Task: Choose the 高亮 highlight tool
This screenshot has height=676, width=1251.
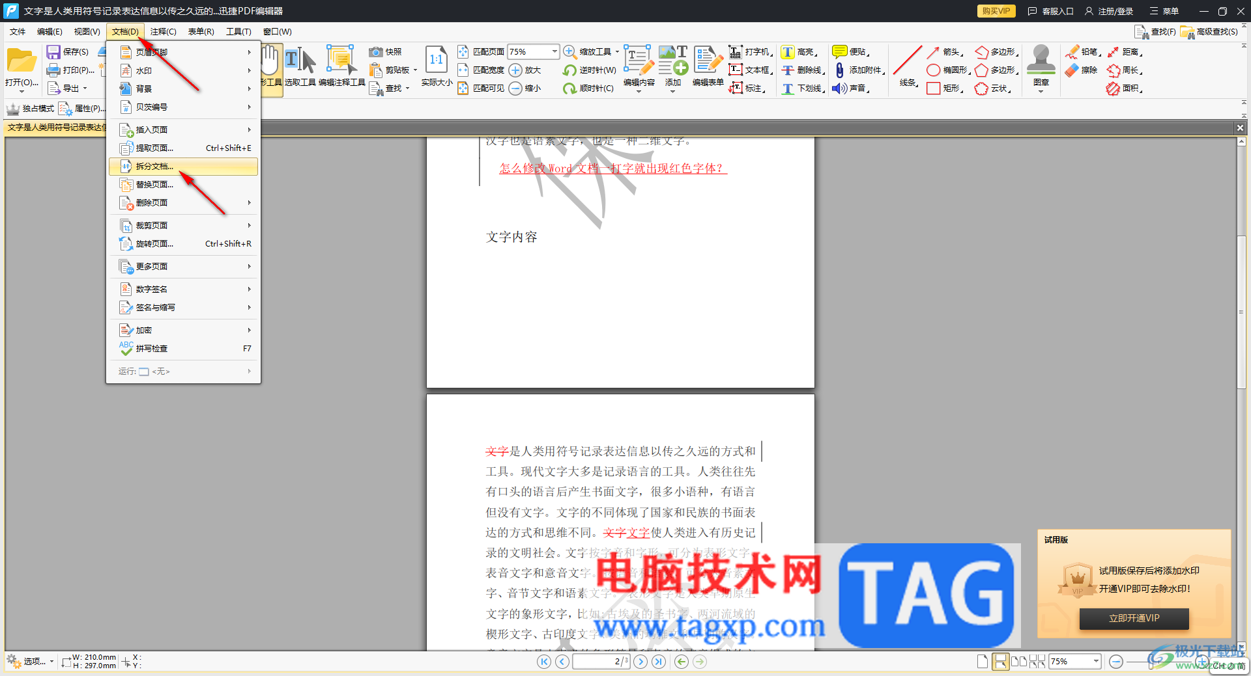Action: click(x=799, y=52)
